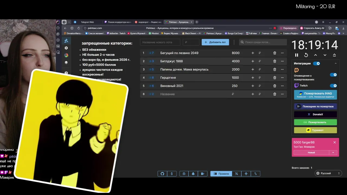Increase timer with the up chevron
This screenshot has width=347, height=195.
click(316, 55)
